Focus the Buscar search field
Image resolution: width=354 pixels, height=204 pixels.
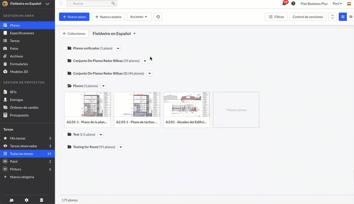[92, 4]
